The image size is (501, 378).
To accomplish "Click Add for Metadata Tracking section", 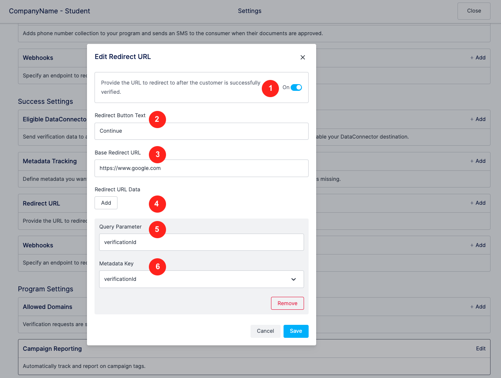I will coord(478,161).
